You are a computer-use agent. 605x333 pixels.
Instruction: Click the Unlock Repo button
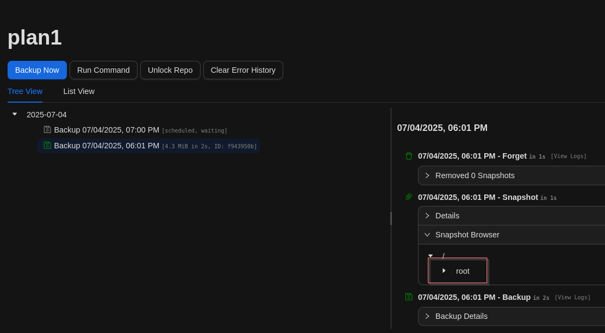click(170, 70)
